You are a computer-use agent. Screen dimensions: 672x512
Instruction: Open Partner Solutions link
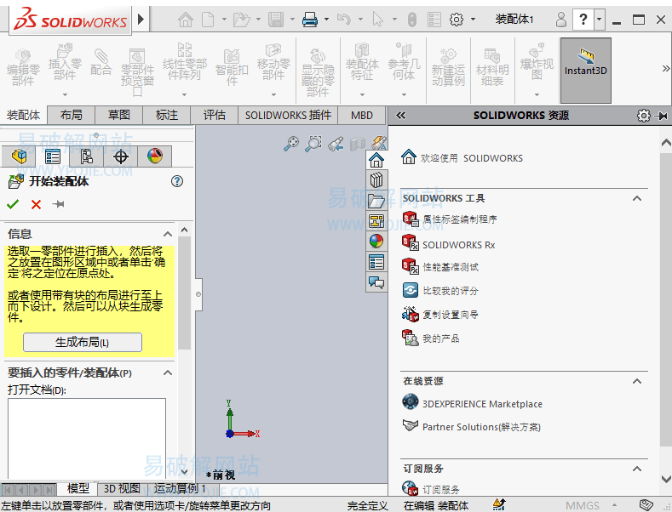[x=472, y=427]
